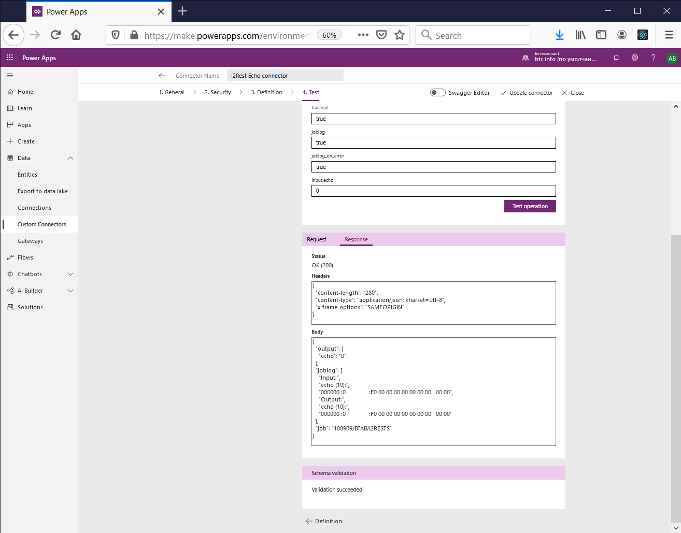Click the joblog_on_error input field
The width and height of the screenshot is (681, 533).
click(x=434, y=167)
